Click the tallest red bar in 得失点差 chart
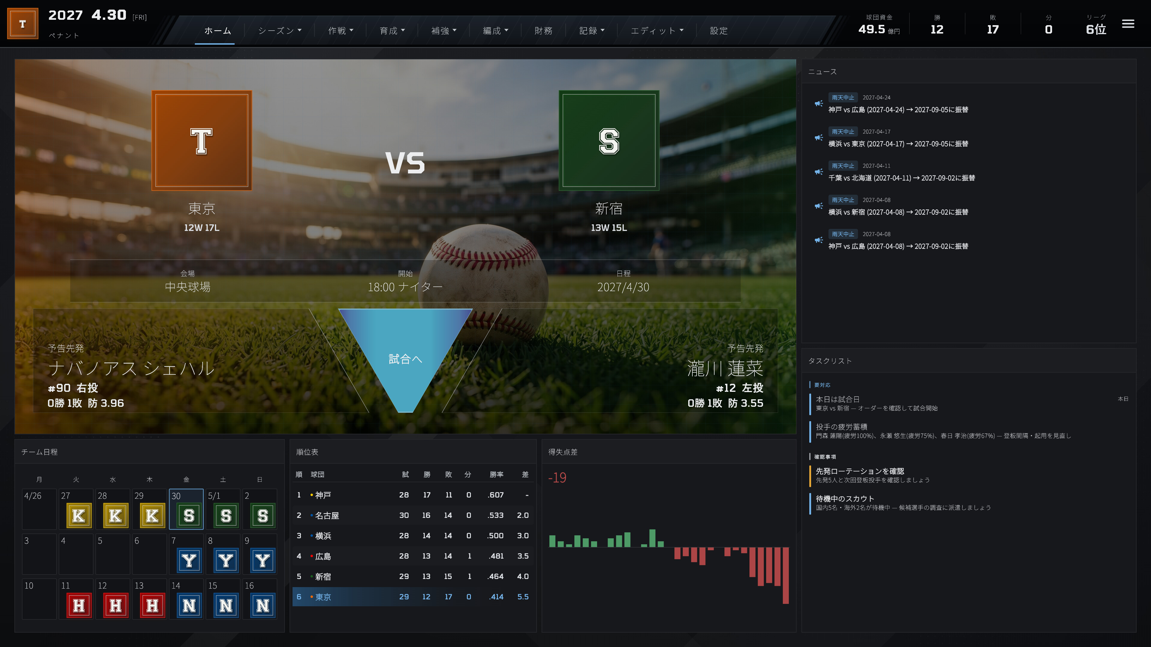The width and height of the screenshot is (1151, 647). tap(786, 575)
